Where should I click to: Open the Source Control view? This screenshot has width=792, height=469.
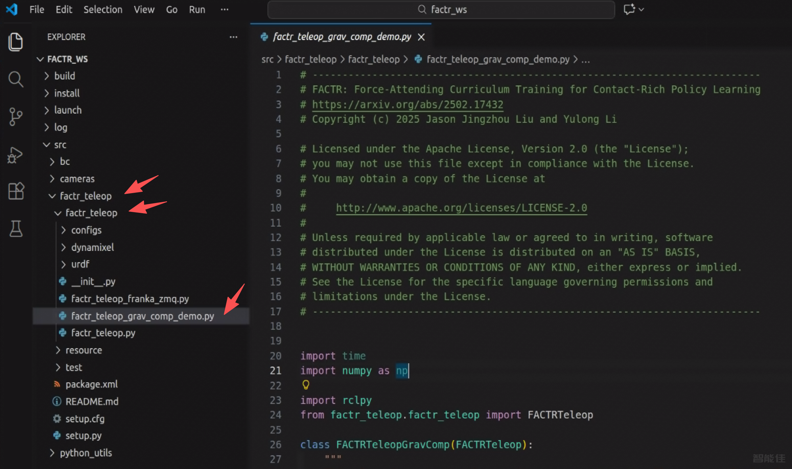[x=15, y=117]
